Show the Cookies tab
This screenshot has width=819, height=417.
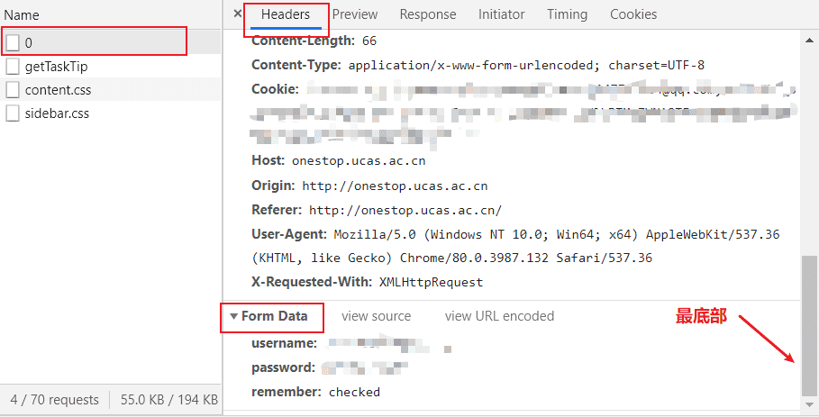tap(633, 14)
